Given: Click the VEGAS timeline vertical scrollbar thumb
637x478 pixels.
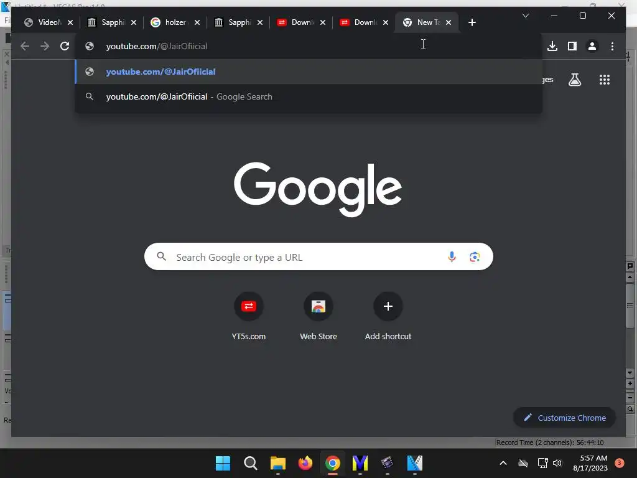Looking at the screenshot, I should click(x=630, y=306).
